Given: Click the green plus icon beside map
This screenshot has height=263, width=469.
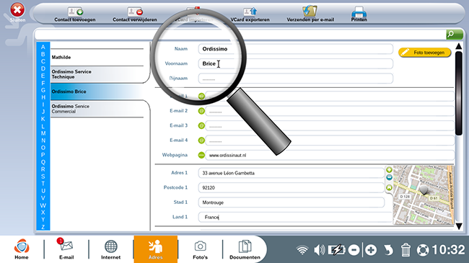Looking at the screenshot, I should click(x=389, y=170).
